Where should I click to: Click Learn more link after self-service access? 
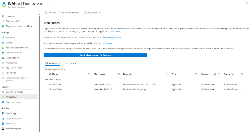[x=115, y=32]
